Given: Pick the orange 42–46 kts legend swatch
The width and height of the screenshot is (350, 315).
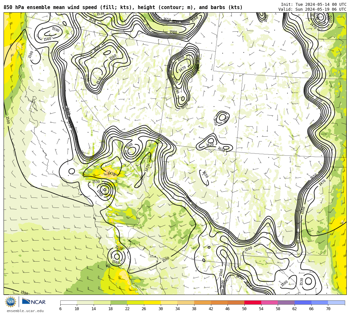Looking at the screenshot, I should point(219,302).
